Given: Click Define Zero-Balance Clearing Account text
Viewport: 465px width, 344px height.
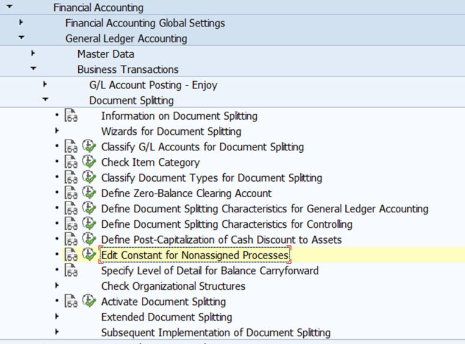Looking at the screenshot, I should [x=186, y=194].
